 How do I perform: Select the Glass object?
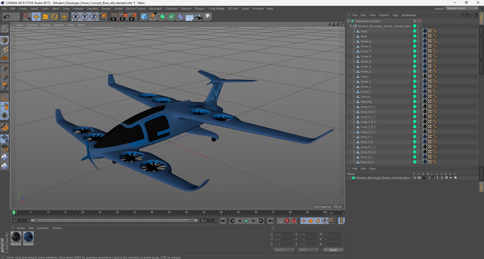pos(364,31)
